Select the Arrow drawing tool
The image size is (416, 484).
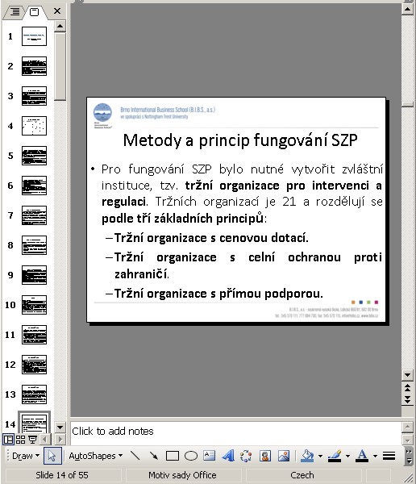153,456
